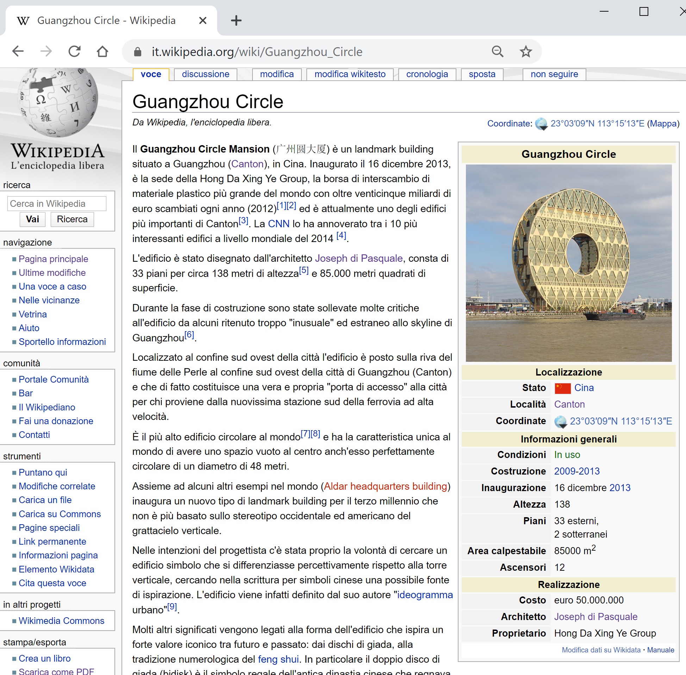Open Pagina principale in navigation
Image resolution: width=686 pixels, height=675 pixels.
click(x=54, y=259)
